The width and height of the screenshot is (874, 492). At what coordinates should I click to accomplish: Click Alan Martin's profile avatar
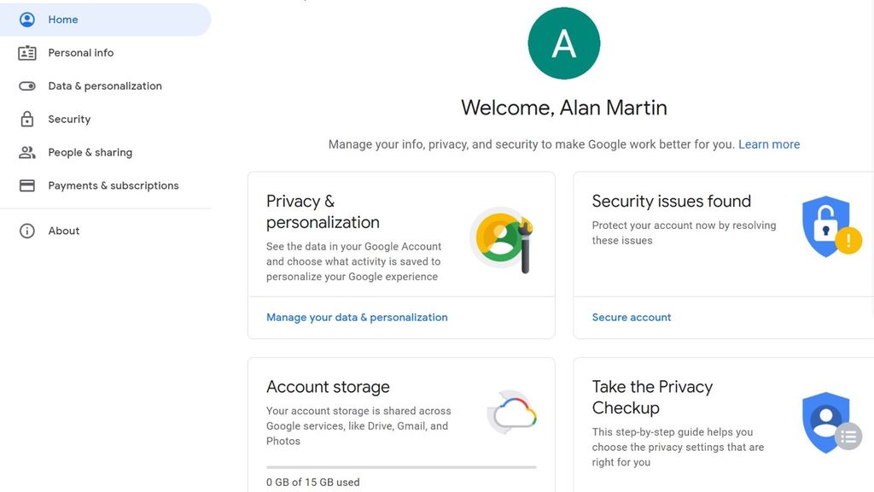click(x=564, y=43)
